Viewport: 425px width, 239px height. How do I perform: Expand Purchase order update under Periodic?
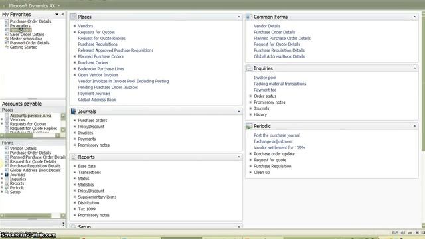click(250, 154)
